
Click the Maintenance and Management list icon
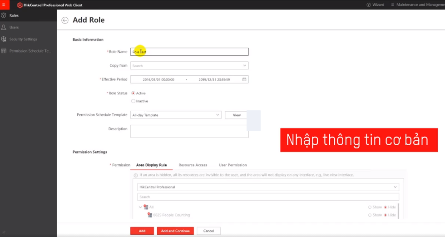click(x=392, y=5)
